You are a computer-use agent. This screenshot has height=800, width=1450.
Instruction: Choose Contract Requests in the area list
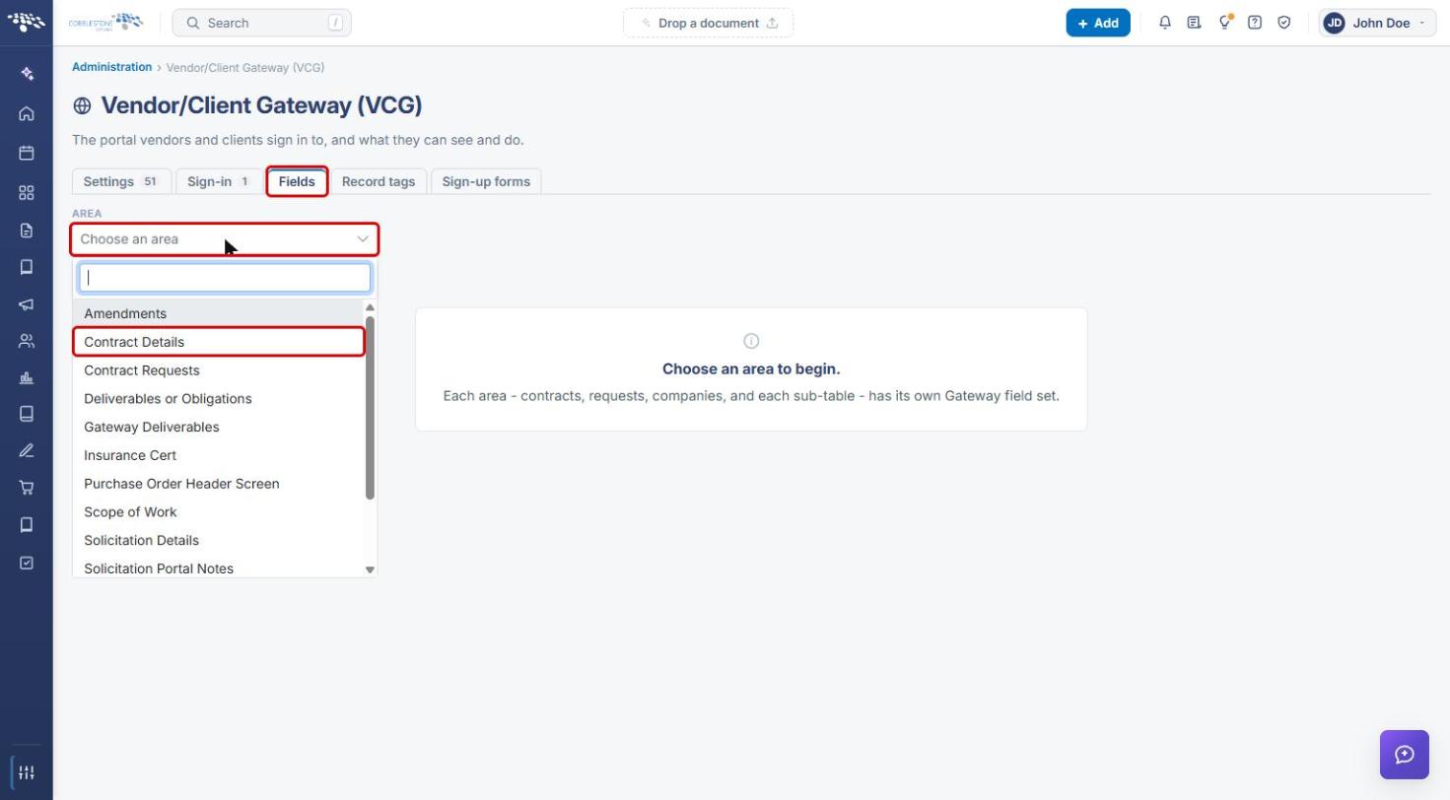219,370
